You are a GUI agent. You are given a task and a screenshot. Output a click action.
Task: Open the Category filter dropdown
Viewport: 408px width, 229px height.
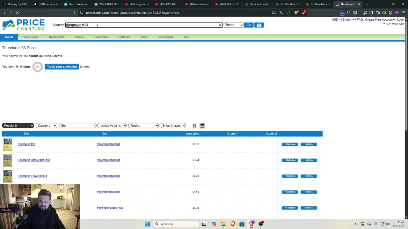pos(47,126)
